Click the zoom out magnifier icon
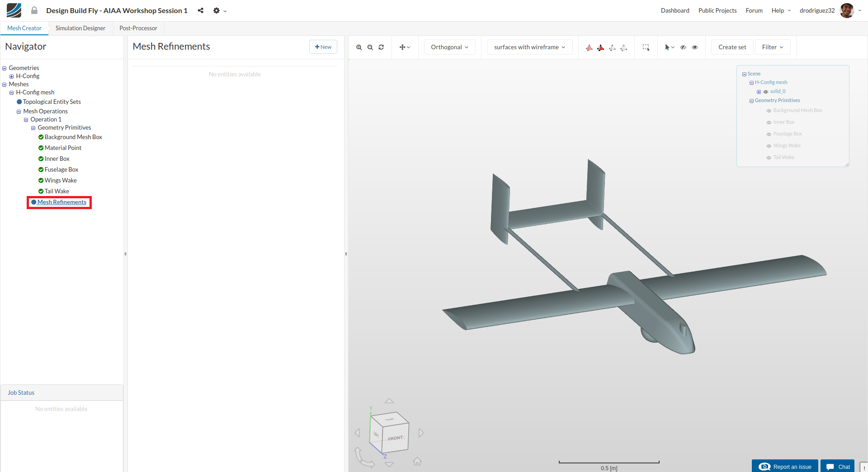The width and height of the screenshot is (868, 472). [x=370, y=47]
